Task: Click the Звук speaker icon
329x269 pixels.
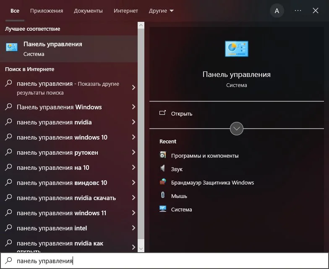Action: 163,168
